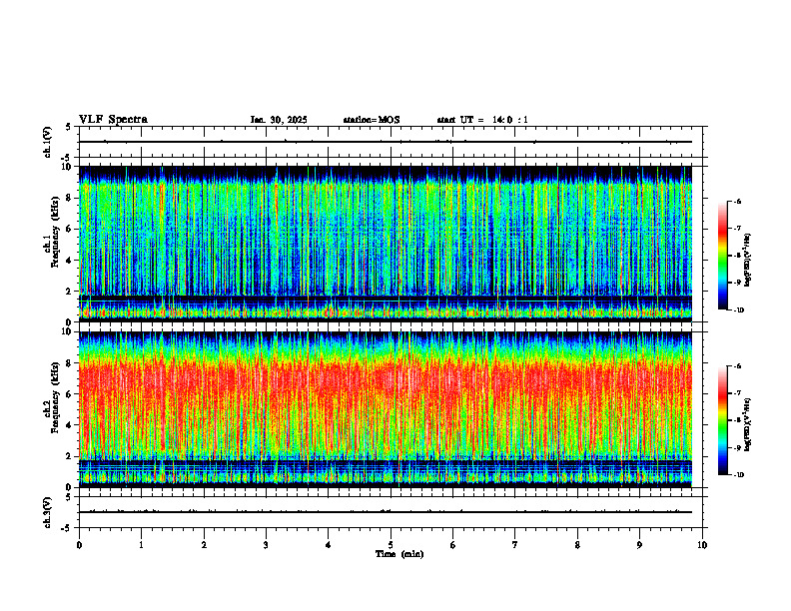
Task: Click inside the ch.1 frequency spectrogram panel
Action: tap(386, 244)
